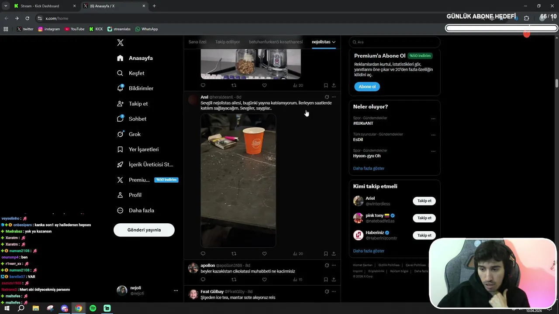Switch to Takip ediliyor tab

228,42
